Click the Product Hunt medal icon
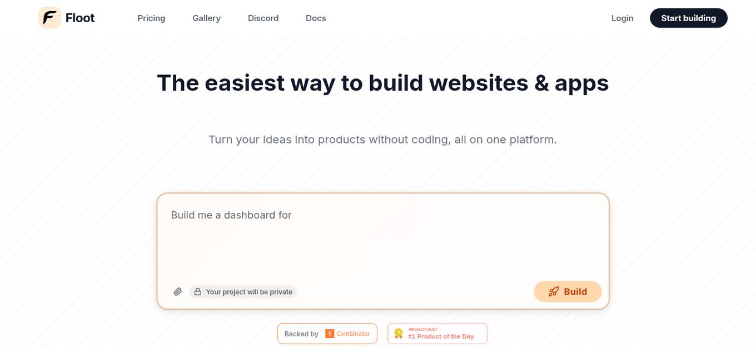The height and width of the screenshot is (348, 756). (399, 334)
